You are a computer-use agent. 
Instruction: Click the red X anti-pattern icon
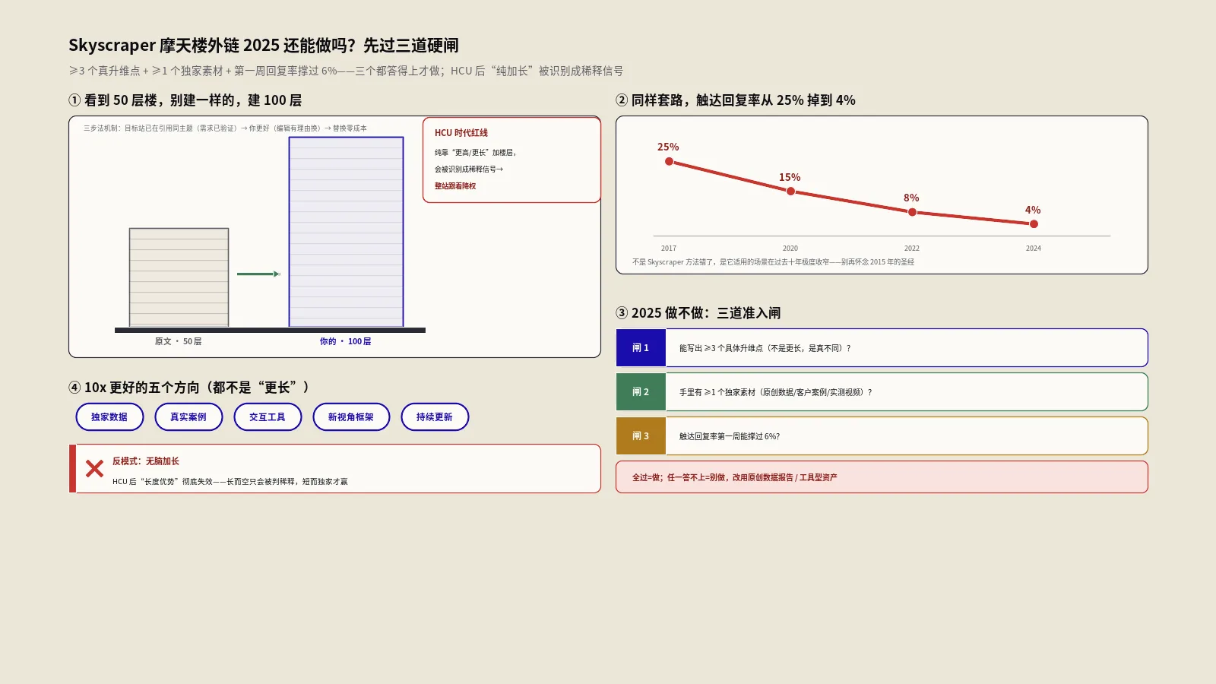[x=94, y=468]
